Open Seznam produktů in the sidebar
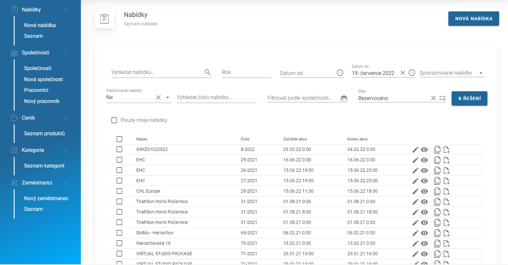The width and height of the screenshot is (508, 265). [44, 133]
